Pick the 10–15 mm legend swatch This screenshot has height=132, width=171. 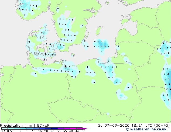pos(36,128)
